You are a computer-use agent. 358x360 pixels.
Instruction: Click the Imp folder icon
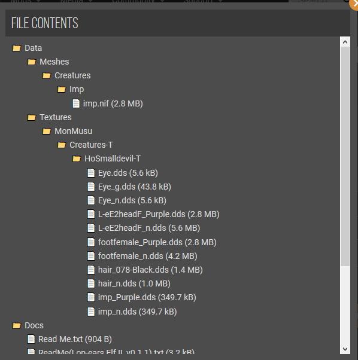coord(62,90)
